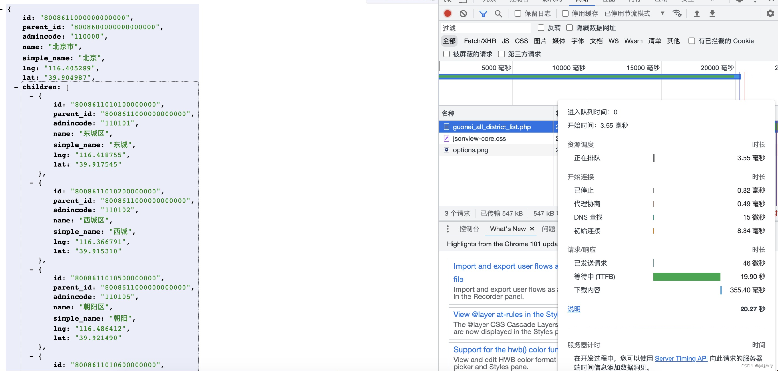
Task: Toggle the blue filter funnel icon
Action: pos(483,13)
